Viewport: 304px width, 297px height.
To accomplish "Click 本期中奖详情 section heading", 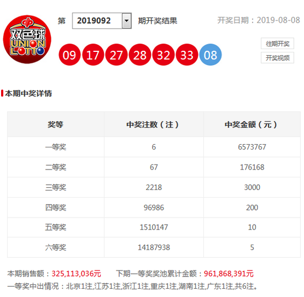I will pos(28,93).
